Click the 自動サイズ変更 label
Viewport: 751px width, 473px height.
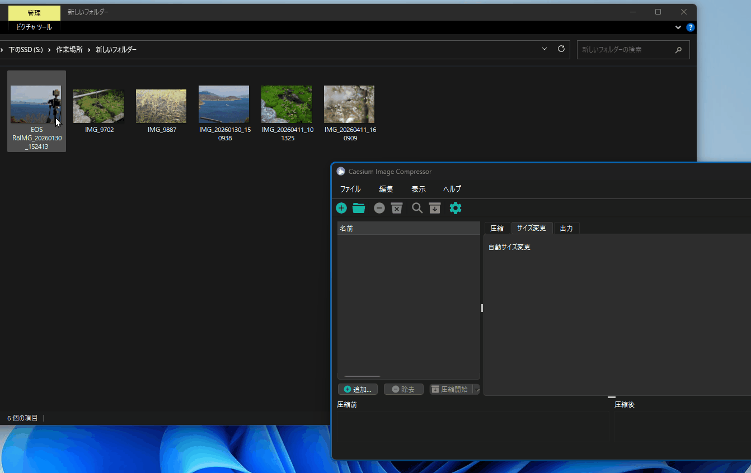[509, 247]
